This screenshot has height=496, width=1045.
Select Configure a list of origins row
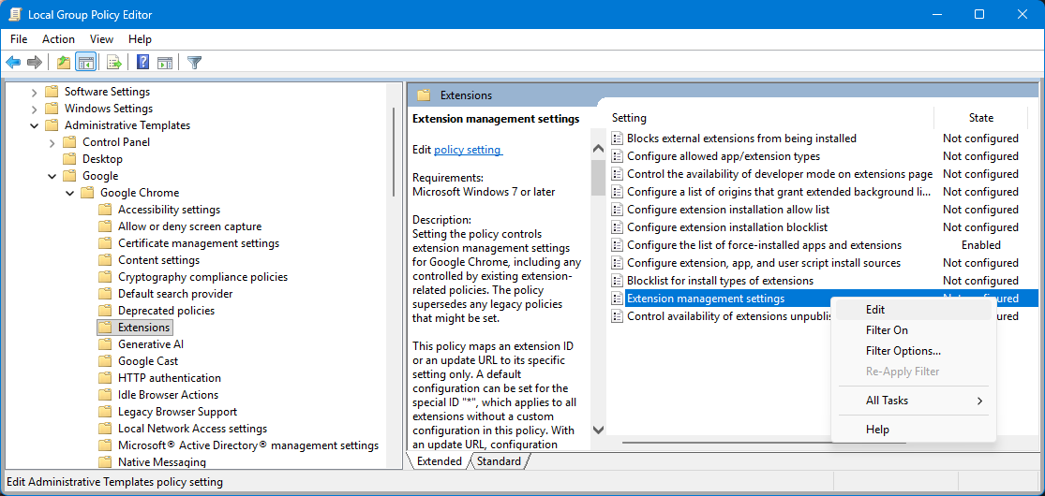click(x=825, y=192)
